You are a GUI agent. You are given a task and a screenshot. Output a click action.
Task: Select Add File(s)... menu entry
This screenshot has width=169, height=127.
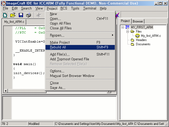pyautogui.click(x=80, y=54)
